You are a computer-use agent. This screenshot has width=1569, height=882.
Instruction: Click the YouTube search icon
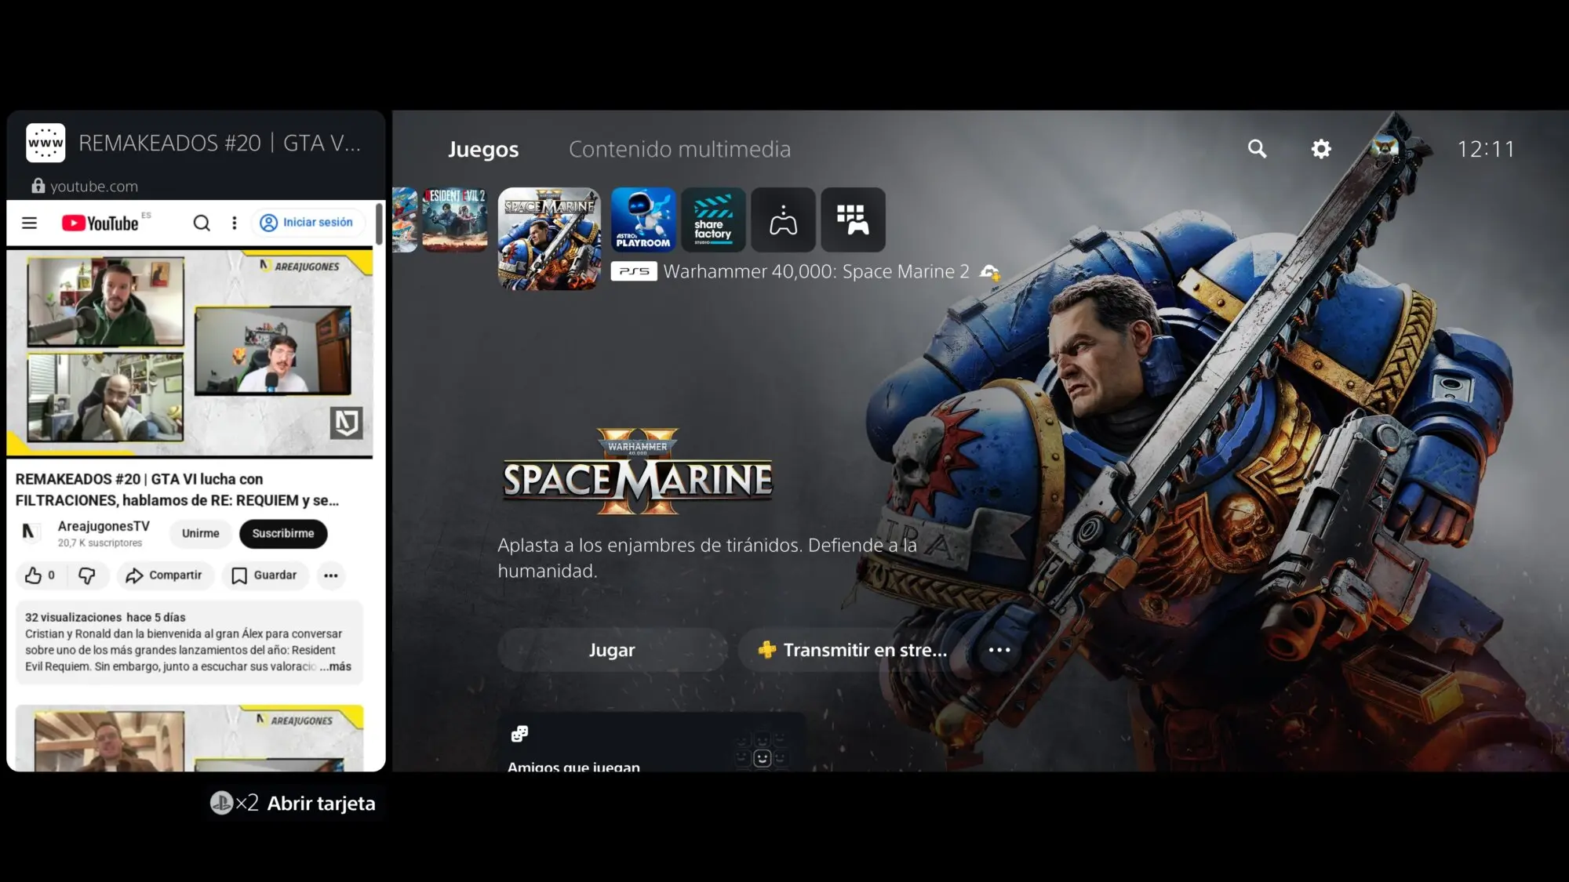[202, 223]
